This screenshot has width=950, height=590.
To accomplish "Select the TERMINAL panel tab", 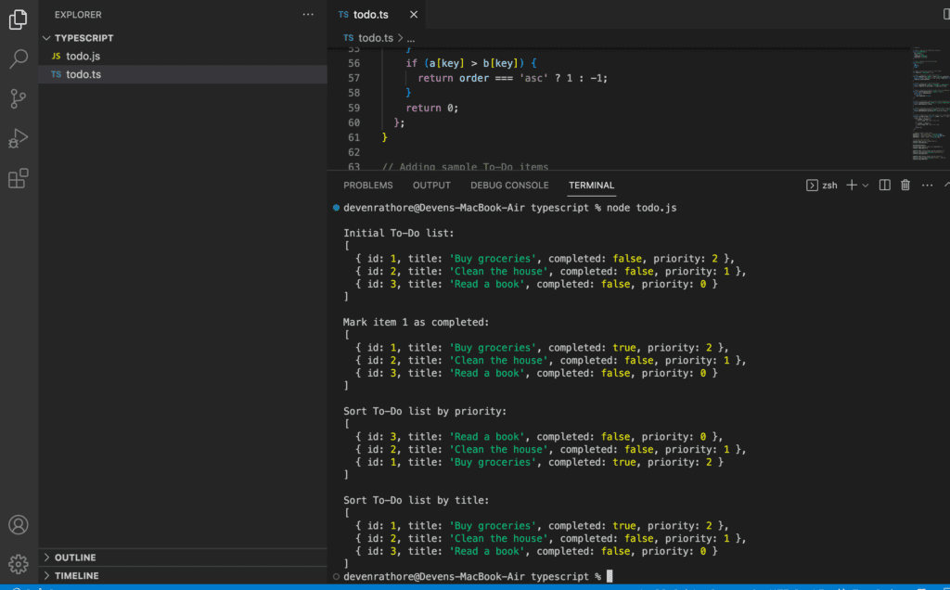I will coord(591,186).
